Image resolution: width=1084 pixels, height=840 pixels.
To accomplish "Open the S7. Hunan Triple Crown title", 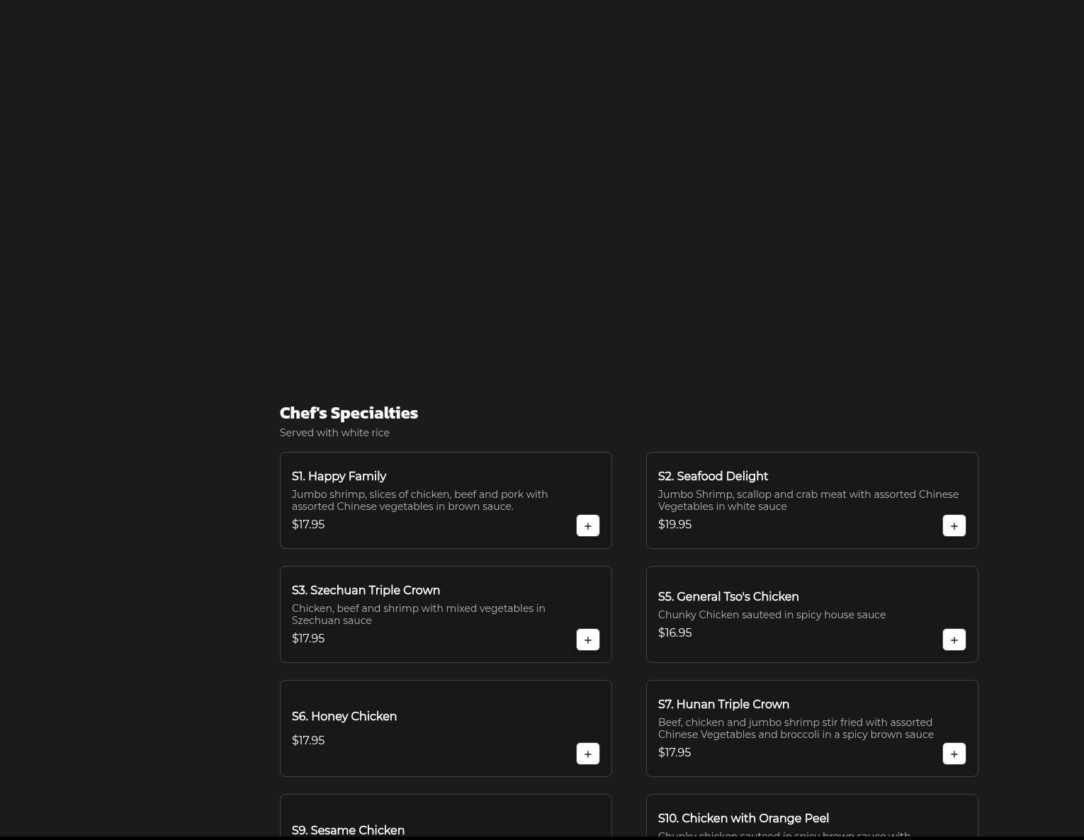I will (723, 705).
